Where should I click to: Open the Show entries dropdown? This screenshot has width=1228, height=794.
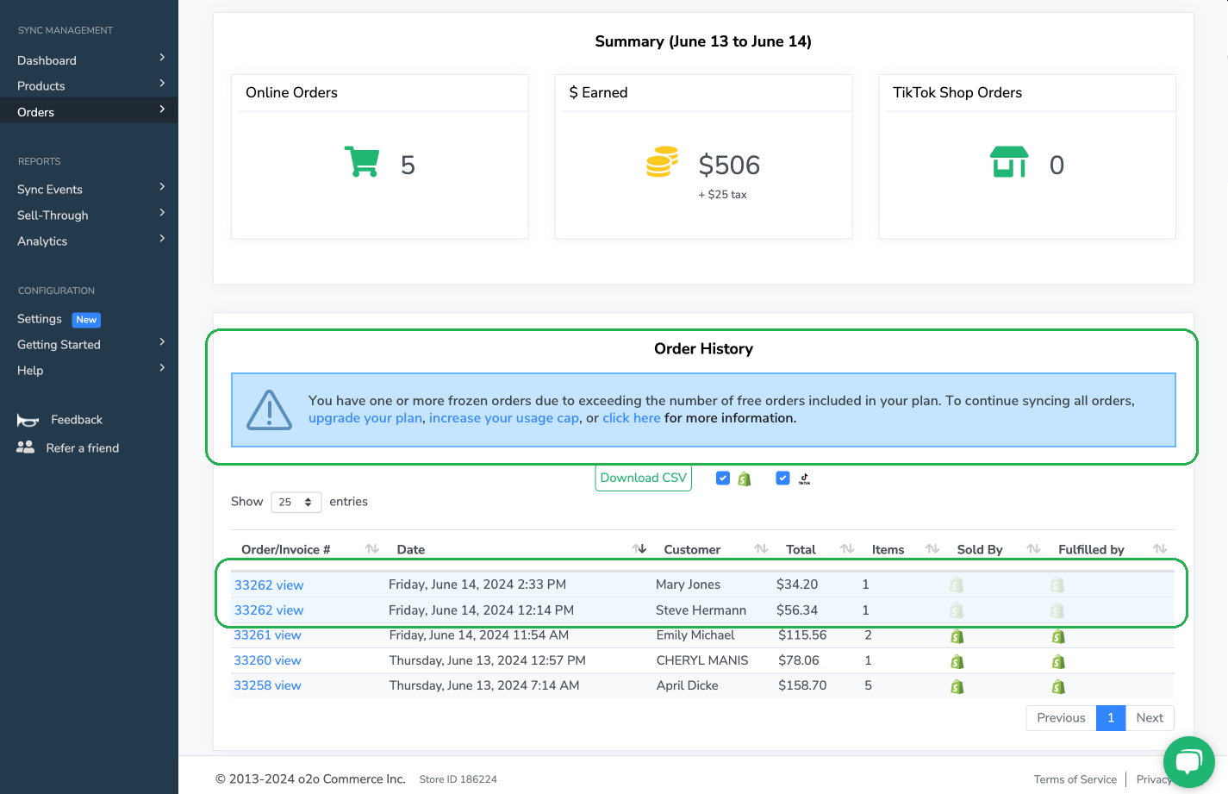click(x=296, y=502)
